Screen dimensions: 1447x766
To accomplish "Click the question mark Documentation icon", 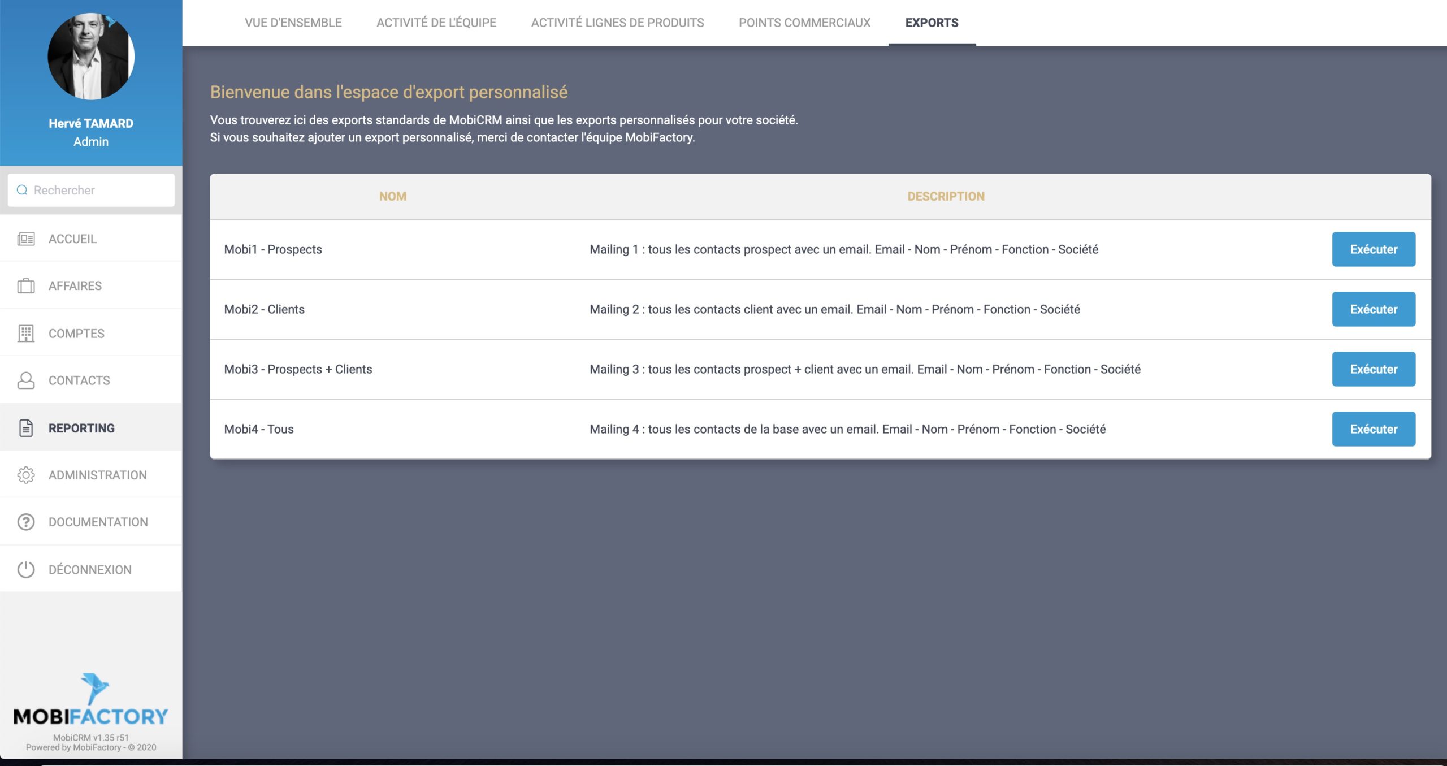I will pyautogui.click(x=26, y=522).
